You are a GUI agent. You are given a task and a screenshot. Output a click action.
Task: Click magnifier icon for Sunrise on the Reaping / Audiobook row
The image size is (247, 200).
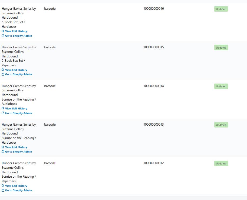pyautogui.click(x=3, y=108)
